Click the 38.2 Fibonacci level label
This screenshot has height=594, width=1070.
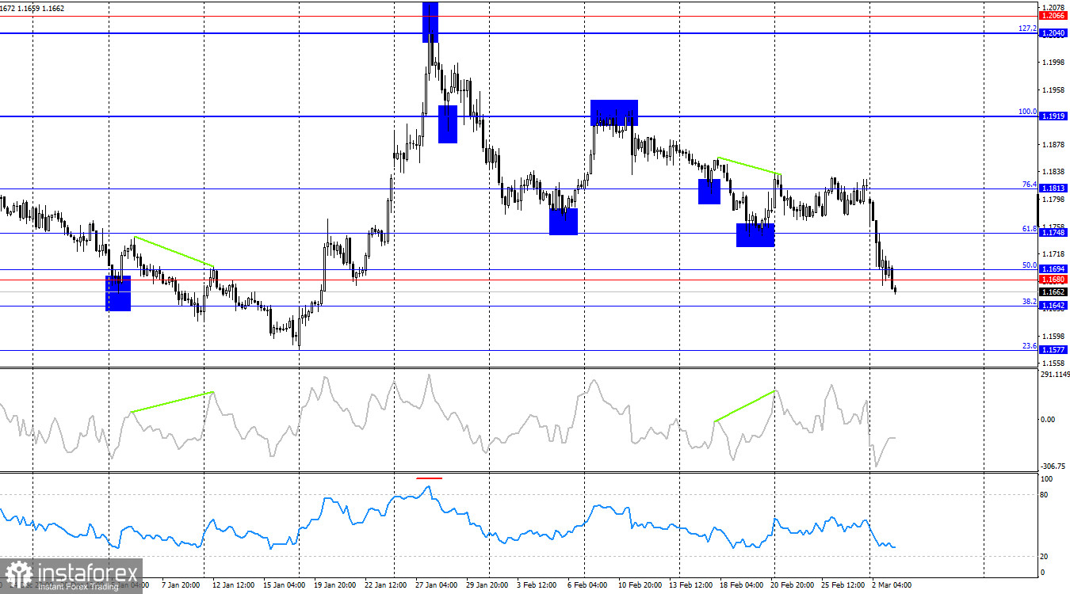click(x=1030, y=302)
